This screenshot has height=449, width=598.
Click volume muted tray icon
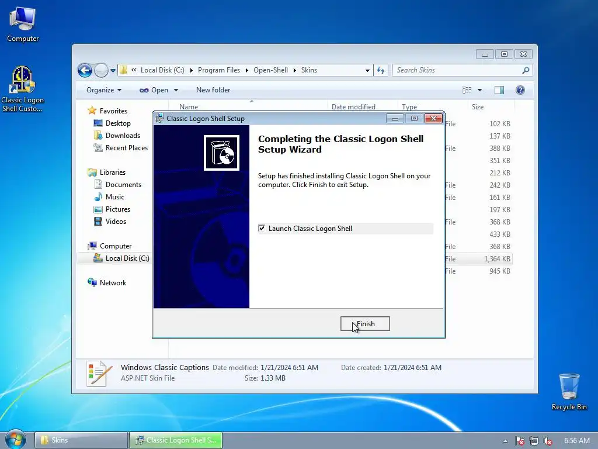[548, 441]
